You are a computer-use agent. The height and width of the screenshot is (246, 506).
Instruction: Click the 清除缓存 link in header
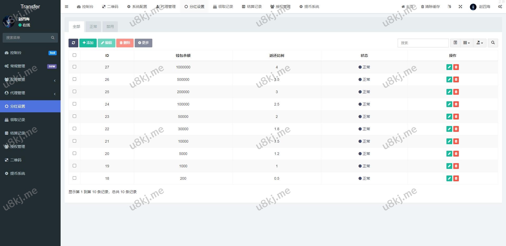(430, 7)
